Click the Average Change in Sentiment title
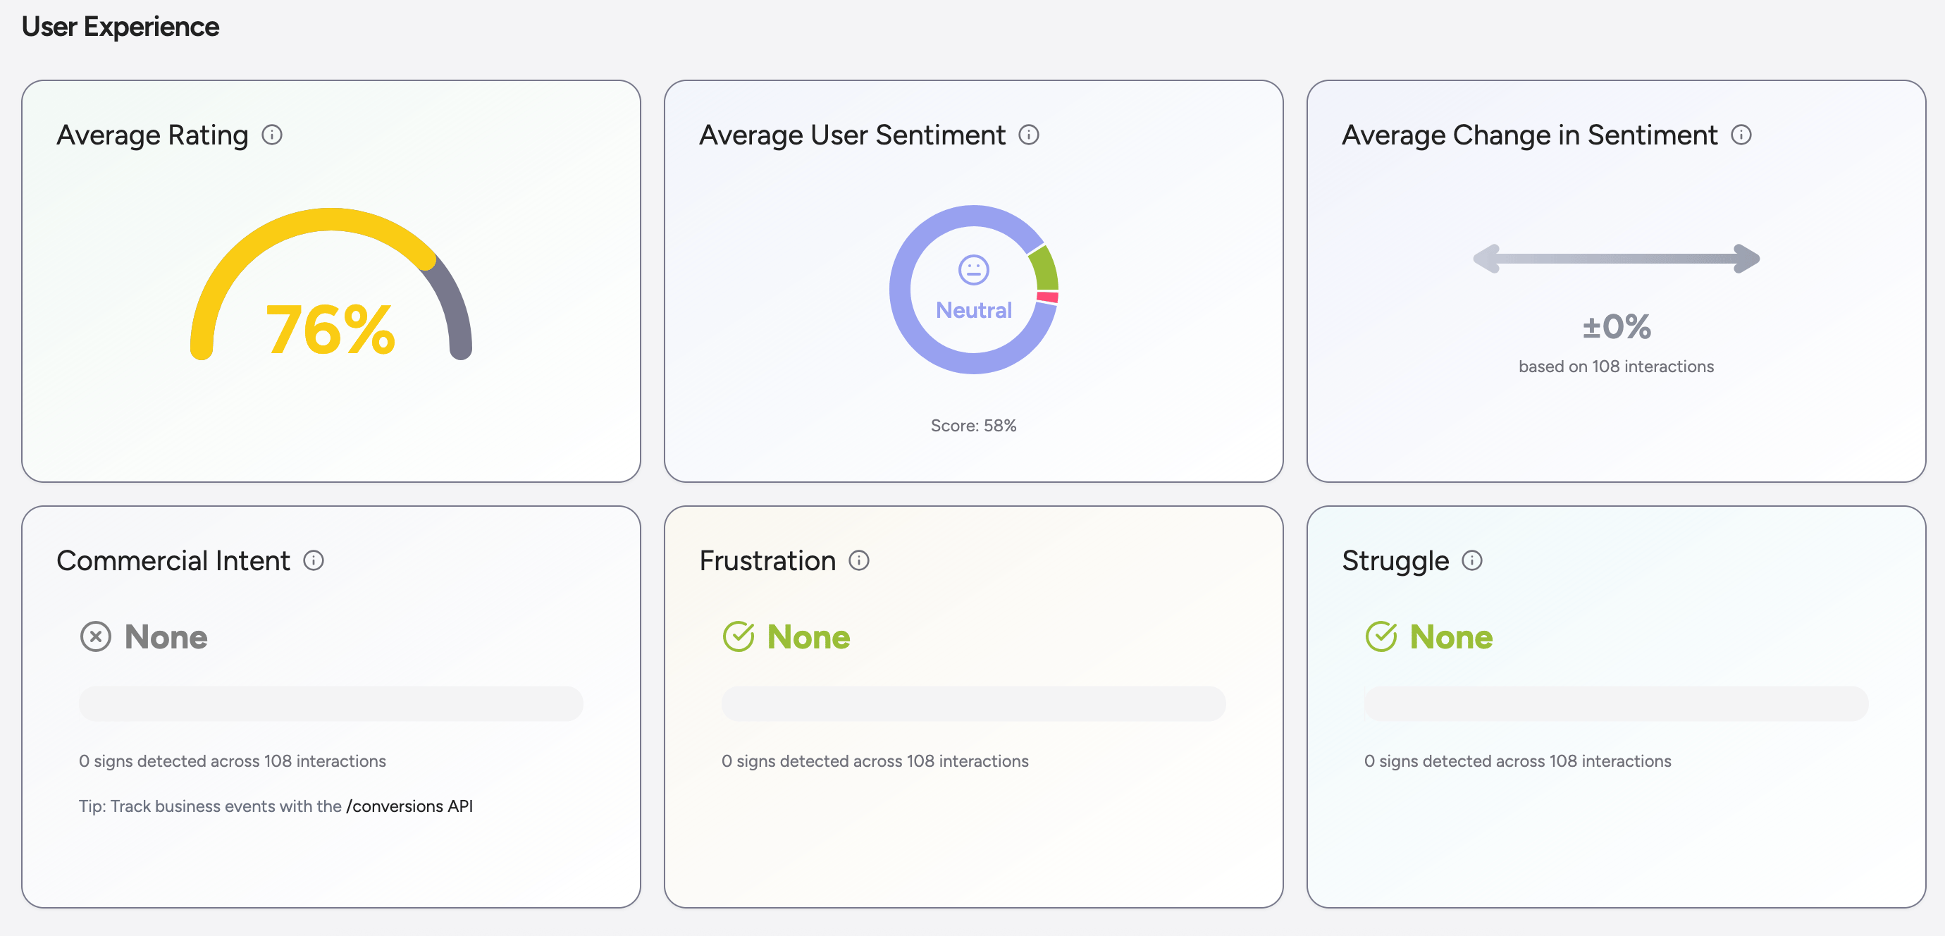The height and width of the screenshot is (936, 1945). (x=1530, y=135)
